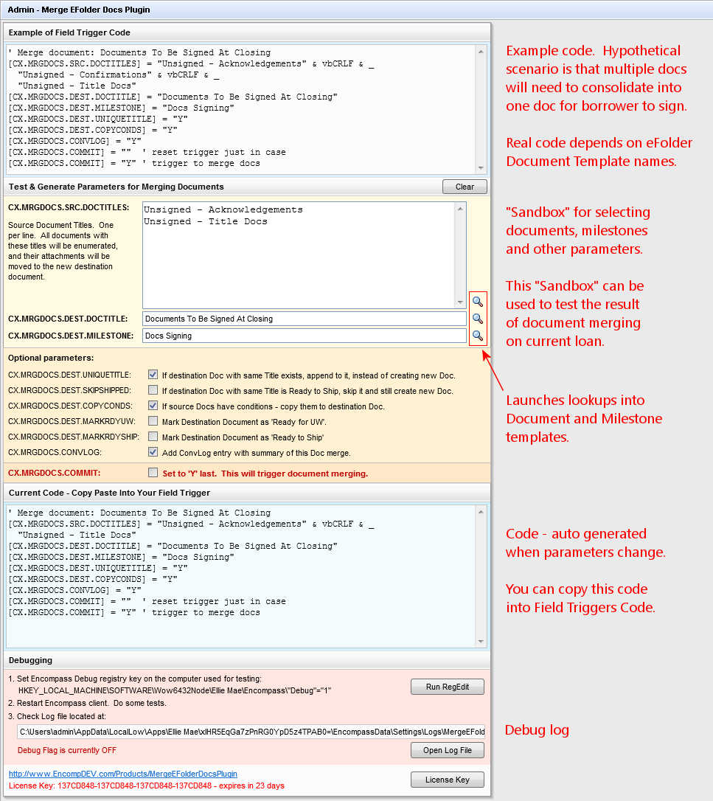Image resolution: width=713 pixels, height=801 pixels.
Task: Click the 'Debugging' section header
Action: (31, 660)
